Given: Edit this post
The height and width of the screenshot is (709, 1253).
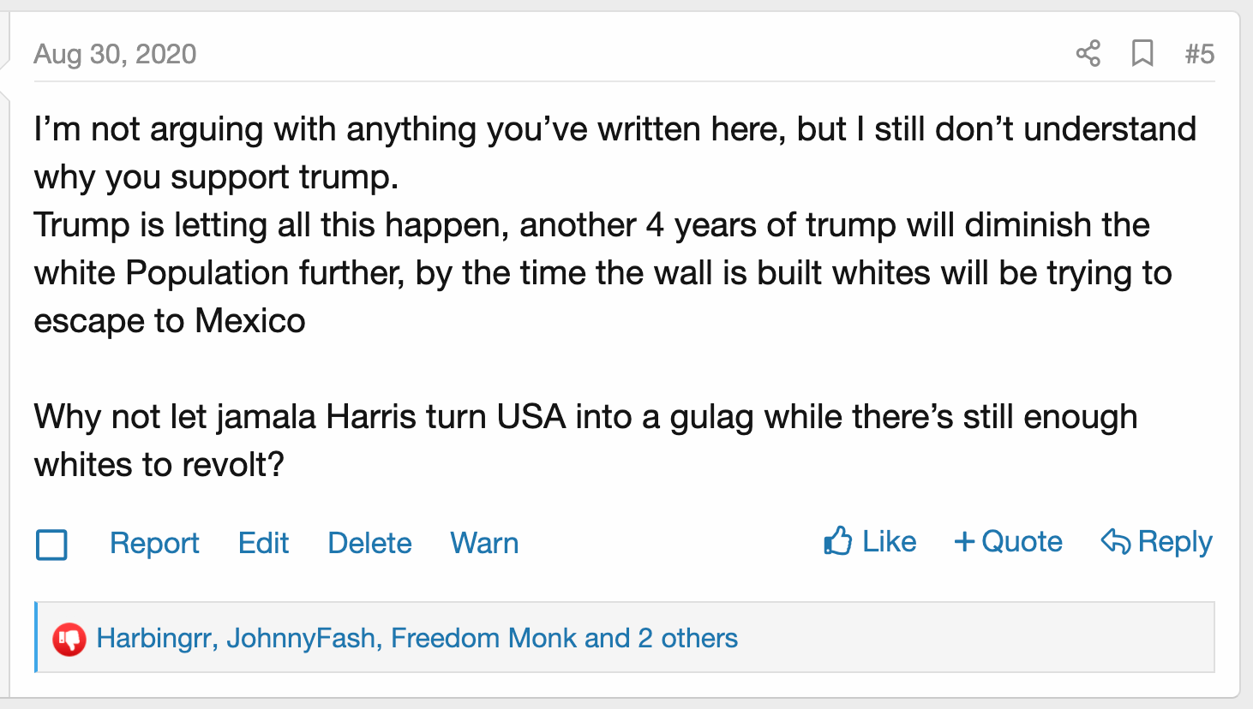Looking at the screenshot, I should click(x=263, y=544).
